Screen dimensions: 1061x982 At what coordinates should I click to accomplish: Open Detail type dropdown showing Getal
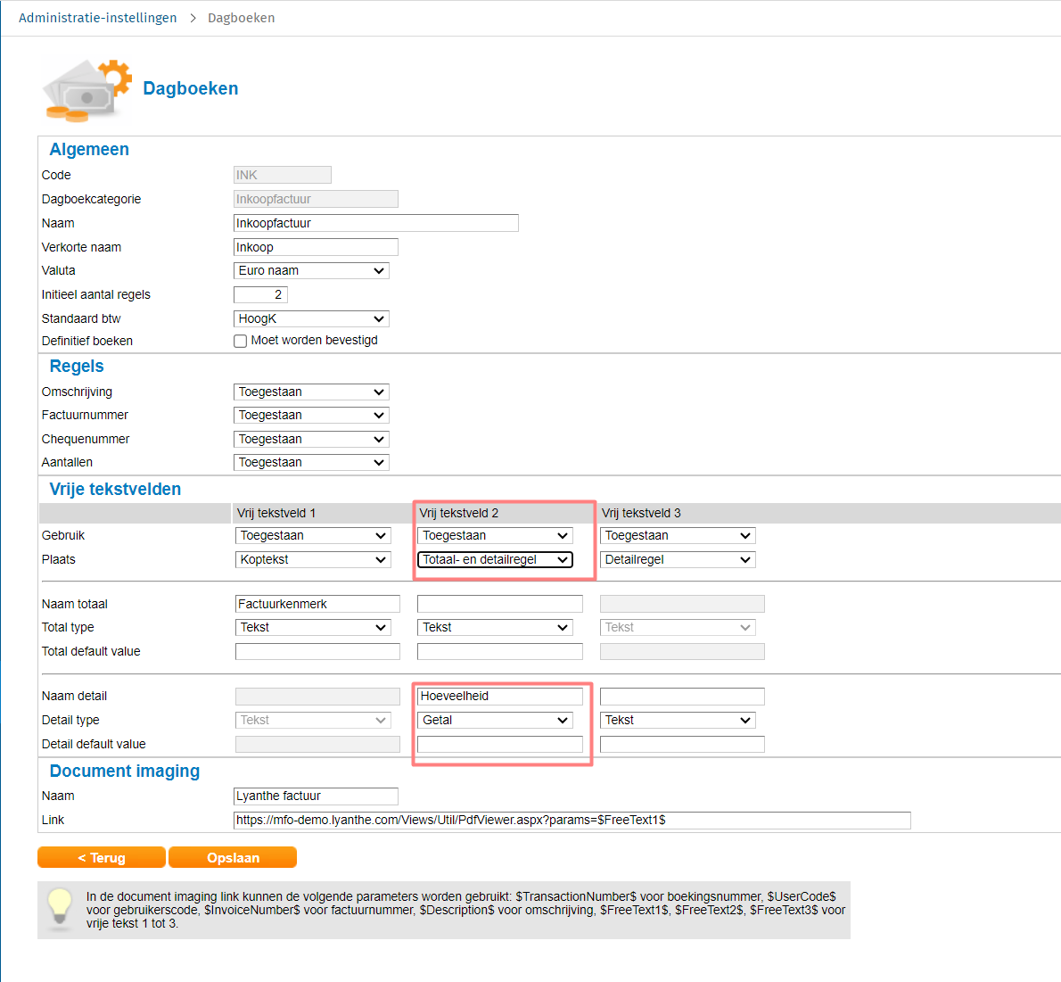tap(495, 721)
